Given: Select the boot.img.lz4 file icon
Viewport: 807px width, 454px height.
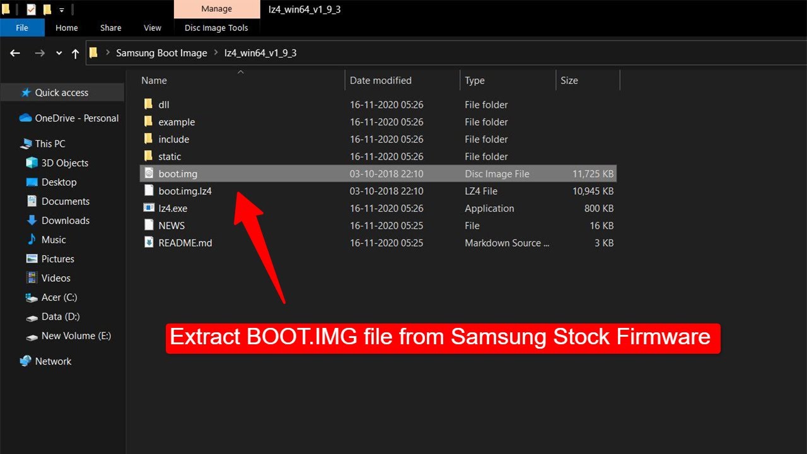Looking at the screenshot, I should tap(149, 190).
